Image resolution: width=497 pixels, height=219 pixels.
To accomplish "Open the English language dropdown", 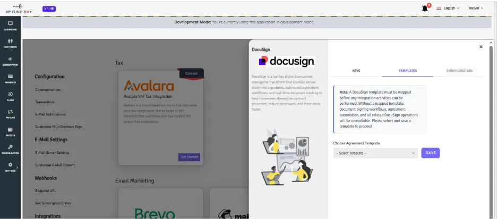I will pos(448,8).
